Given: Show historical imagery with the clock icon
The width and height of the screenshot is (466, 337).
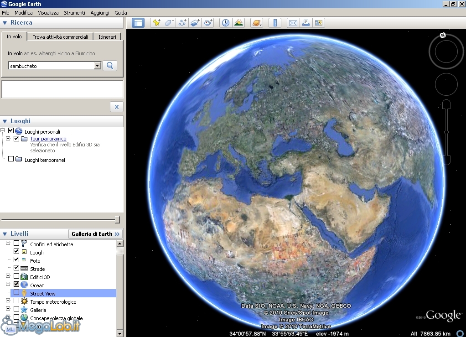Looking at the screenshot, I should pyautogui.click(x=226, y=23).
